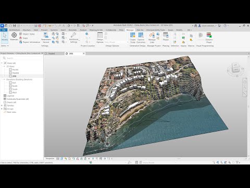Expand the Families node

(x=2, y=105)
